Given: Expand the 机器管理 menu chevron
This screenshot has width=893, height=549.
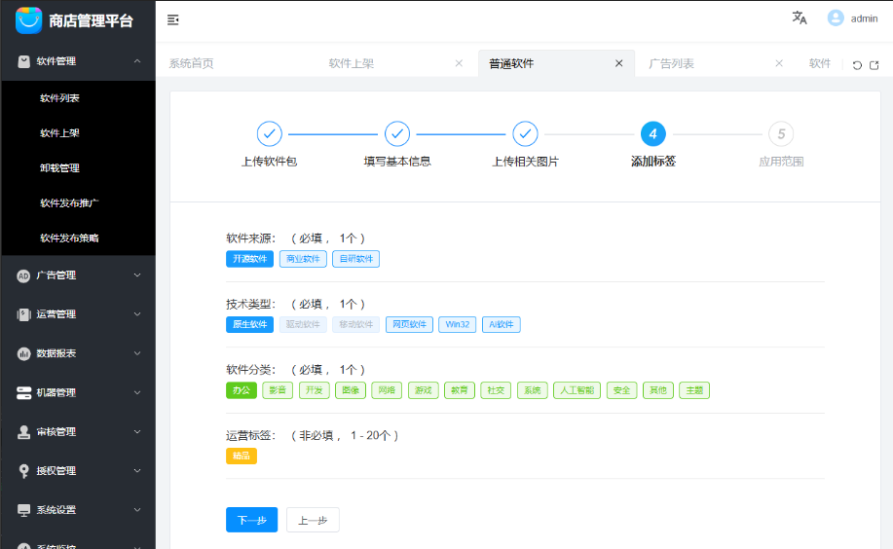Looking at the screenshot, I should click(x=137, y=393).
